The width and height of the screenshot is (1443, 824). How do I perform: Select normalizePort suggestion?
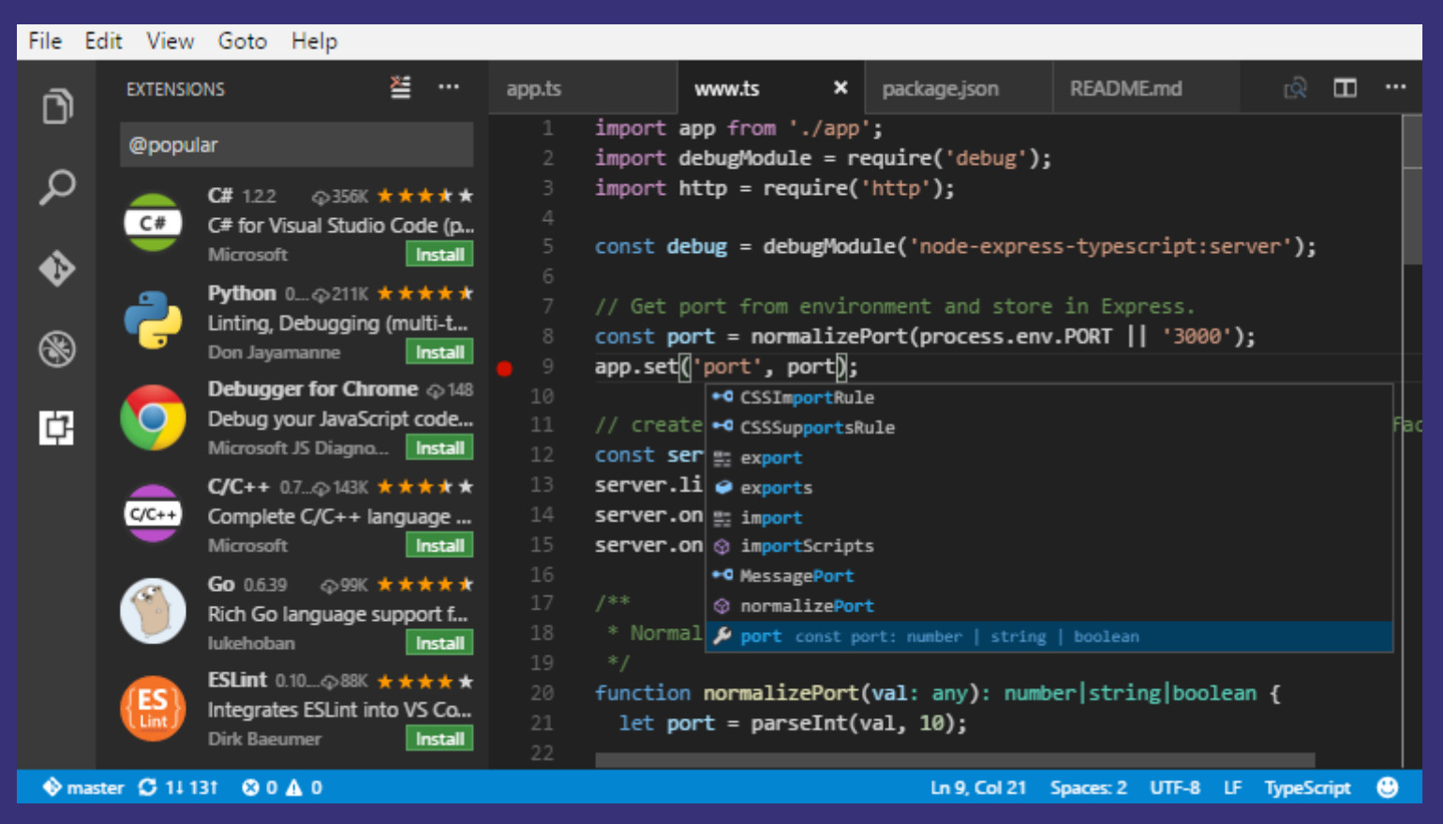[1049, 606]
